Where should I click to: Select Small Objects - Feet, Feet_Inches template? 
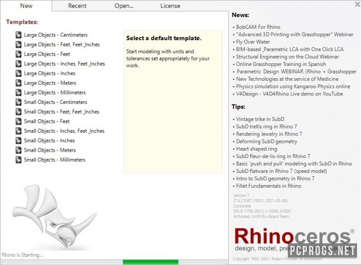tap(62, 112)
